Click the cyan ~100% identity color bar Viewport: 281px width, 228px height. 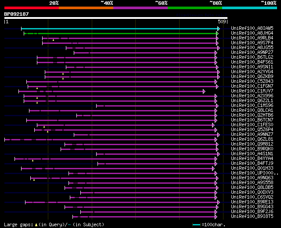pos(250,8)
